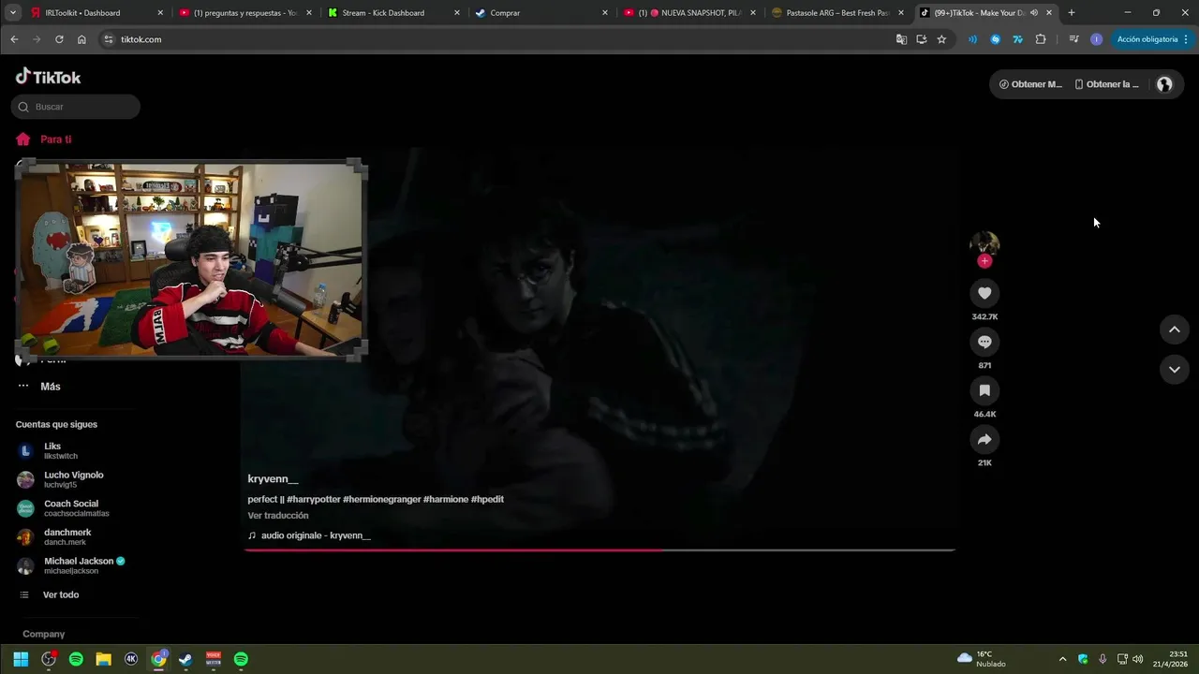
Task: Open Steam from the taskbar
Action: [185, 659]
